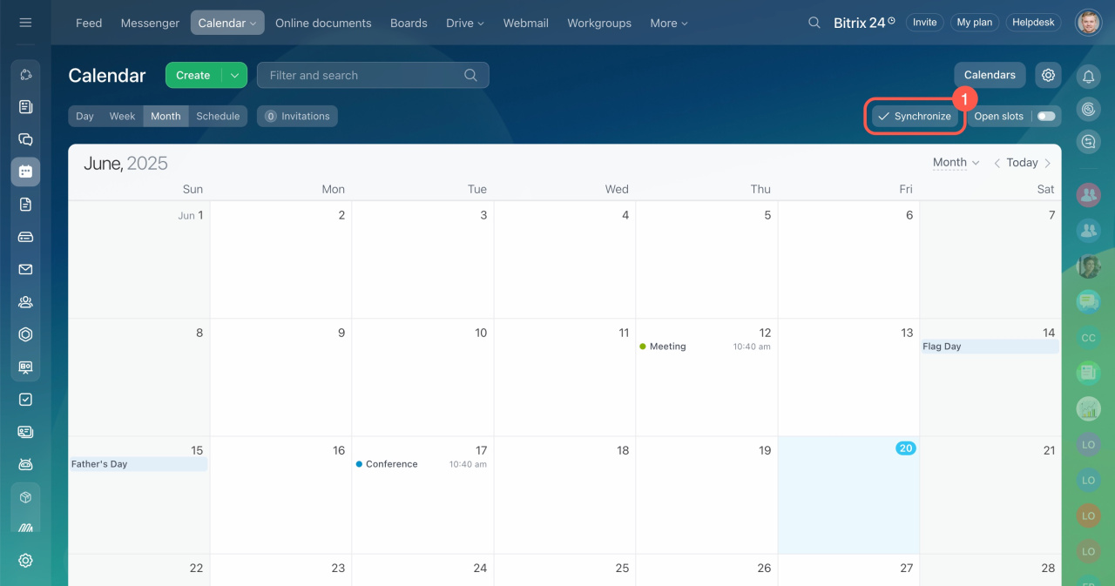The image size is (1115, 586).
Task: Open the Invitations button
Action: click(x=297, y=116)
